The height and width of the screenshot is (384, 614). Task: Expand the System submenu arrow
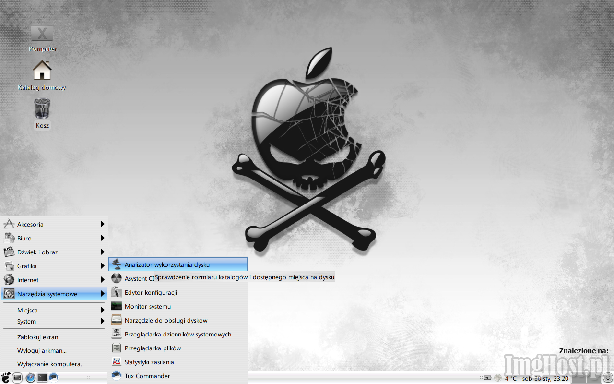(102, 321)
